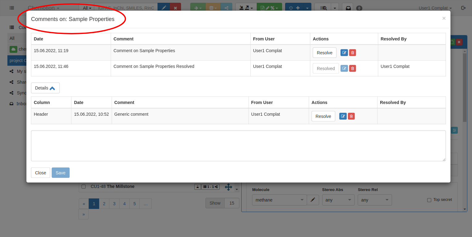Edit the 'Comment on Sample Properties Resolved' comment
This screenshot has height=237, width=472.
(344, 69)
